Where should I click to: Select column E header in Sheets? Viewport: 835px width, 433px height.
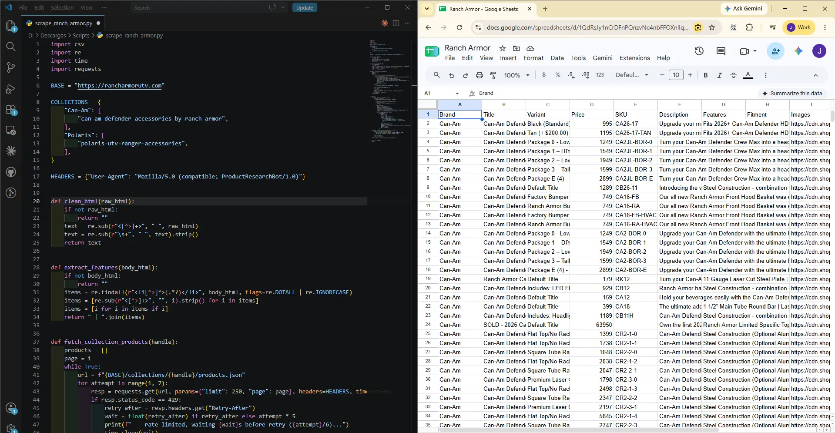635,104
